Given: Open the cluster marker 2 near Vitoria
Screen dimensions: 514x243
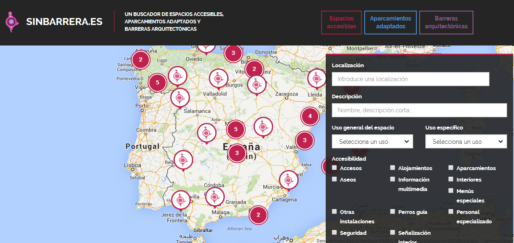Looking at the screenshot, I should click(x=254, y=69).
